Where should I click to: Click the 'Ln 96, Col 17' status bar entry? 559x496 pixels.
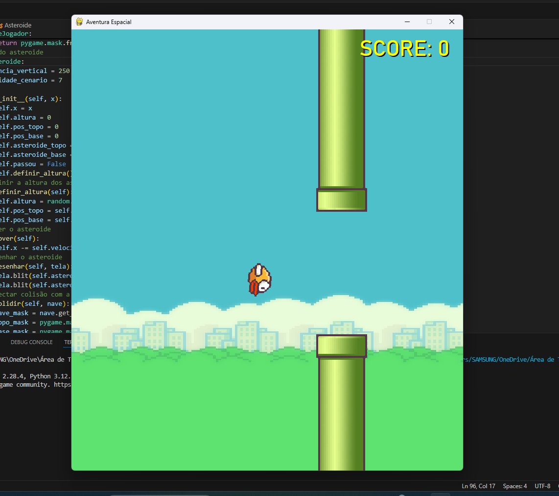click(478, 486)
